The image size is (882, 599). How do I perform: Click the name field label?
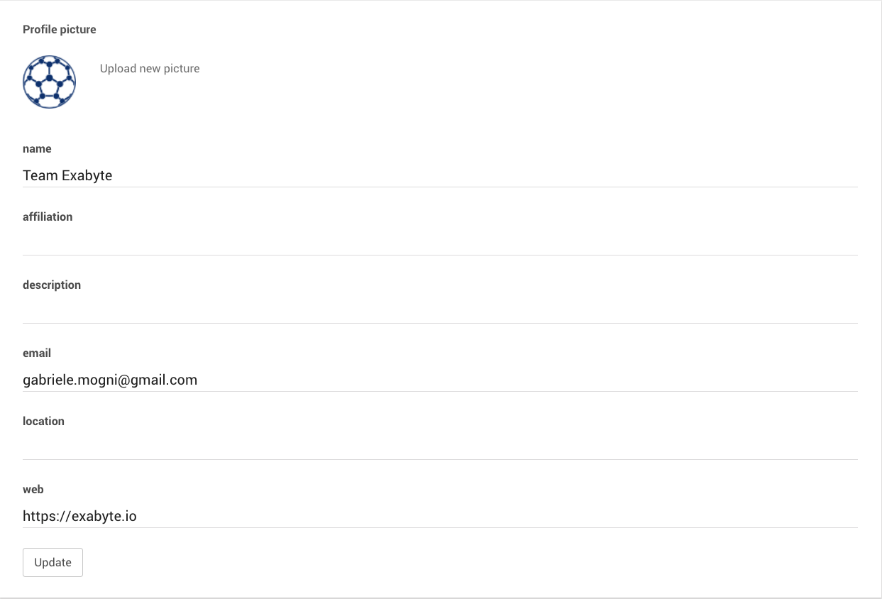37,149
